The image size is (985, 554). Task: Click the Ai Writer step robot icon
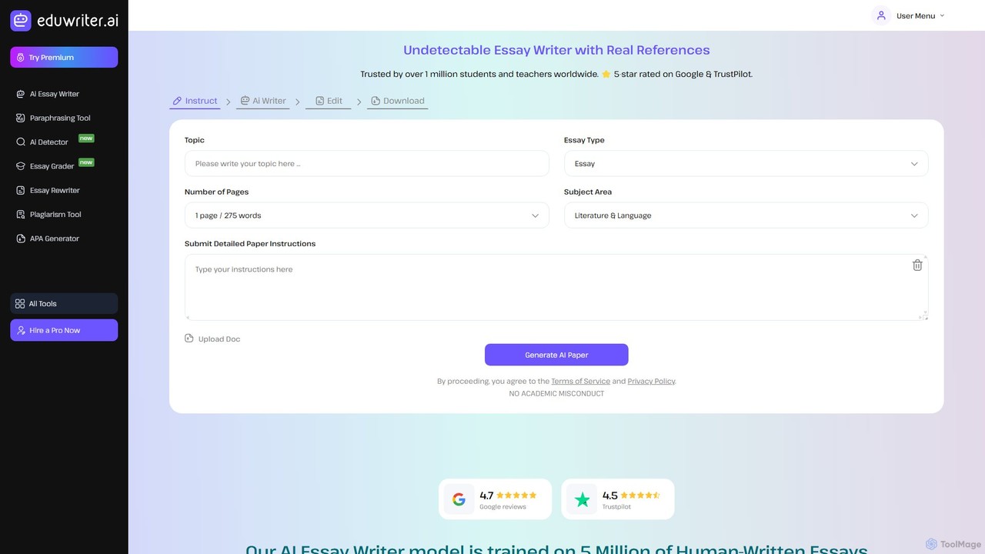pos(245,101)
